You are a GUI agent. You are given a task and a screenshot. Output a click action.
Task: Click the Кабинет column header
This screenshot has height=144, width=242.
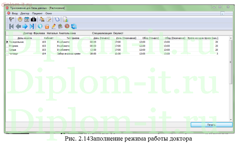pyautogui.click(x=49, y=38)
